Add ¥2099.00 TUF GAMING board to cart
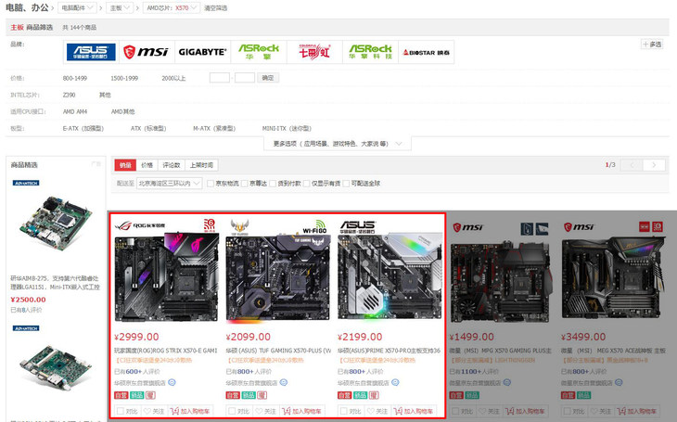 tap(301, 411)
